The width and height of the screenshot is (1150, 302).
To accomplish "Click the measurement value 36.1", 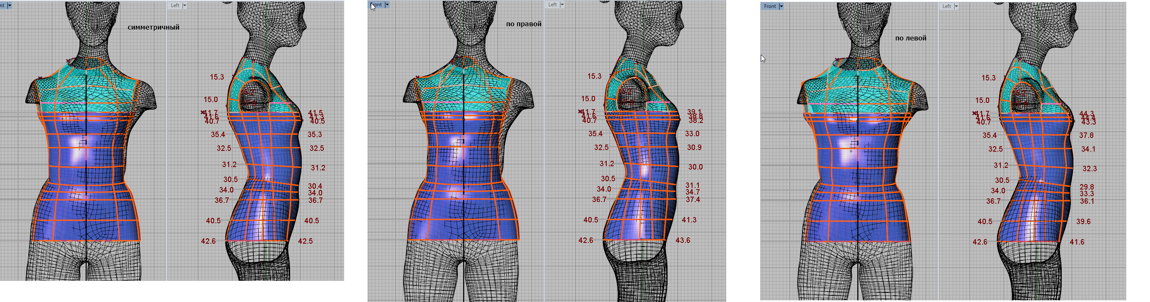I will 1087,201.
